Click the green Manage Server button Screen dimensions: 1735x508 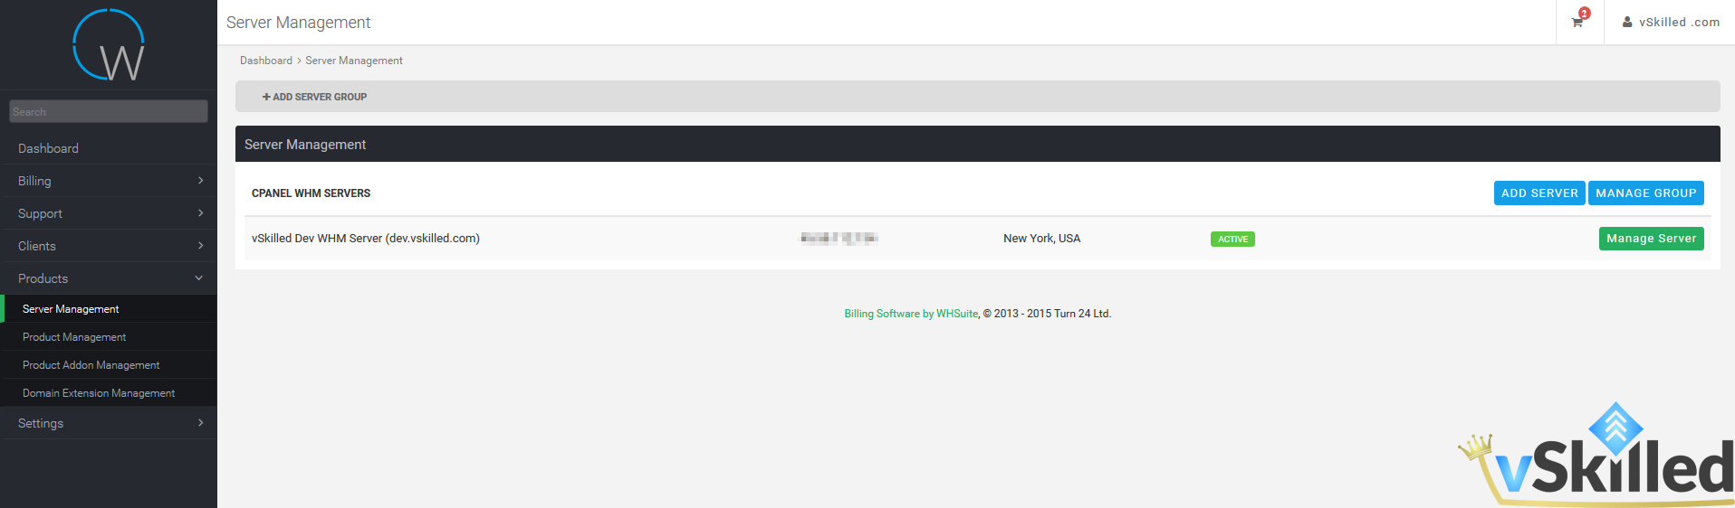(1652, 239)
